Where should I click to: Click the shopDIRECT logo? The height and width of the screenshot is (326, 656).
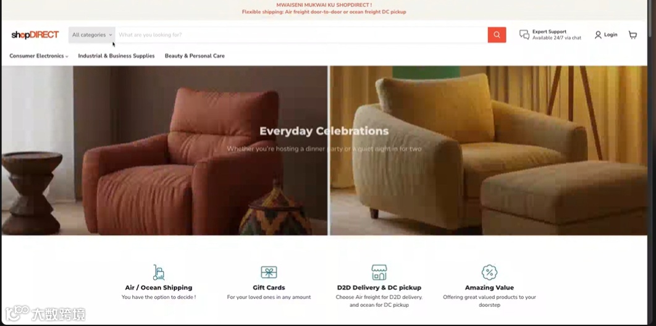(x=35, y=35)
